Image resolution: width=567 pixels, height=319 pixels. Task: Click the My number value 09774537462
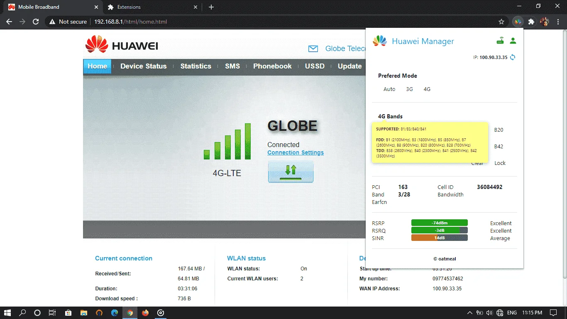447,278
